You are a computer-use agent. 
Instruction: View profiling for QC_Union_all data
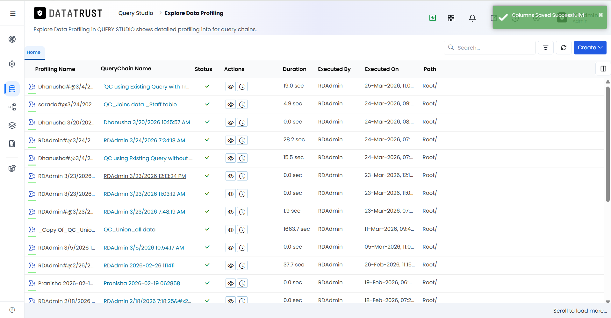[231, 230]
